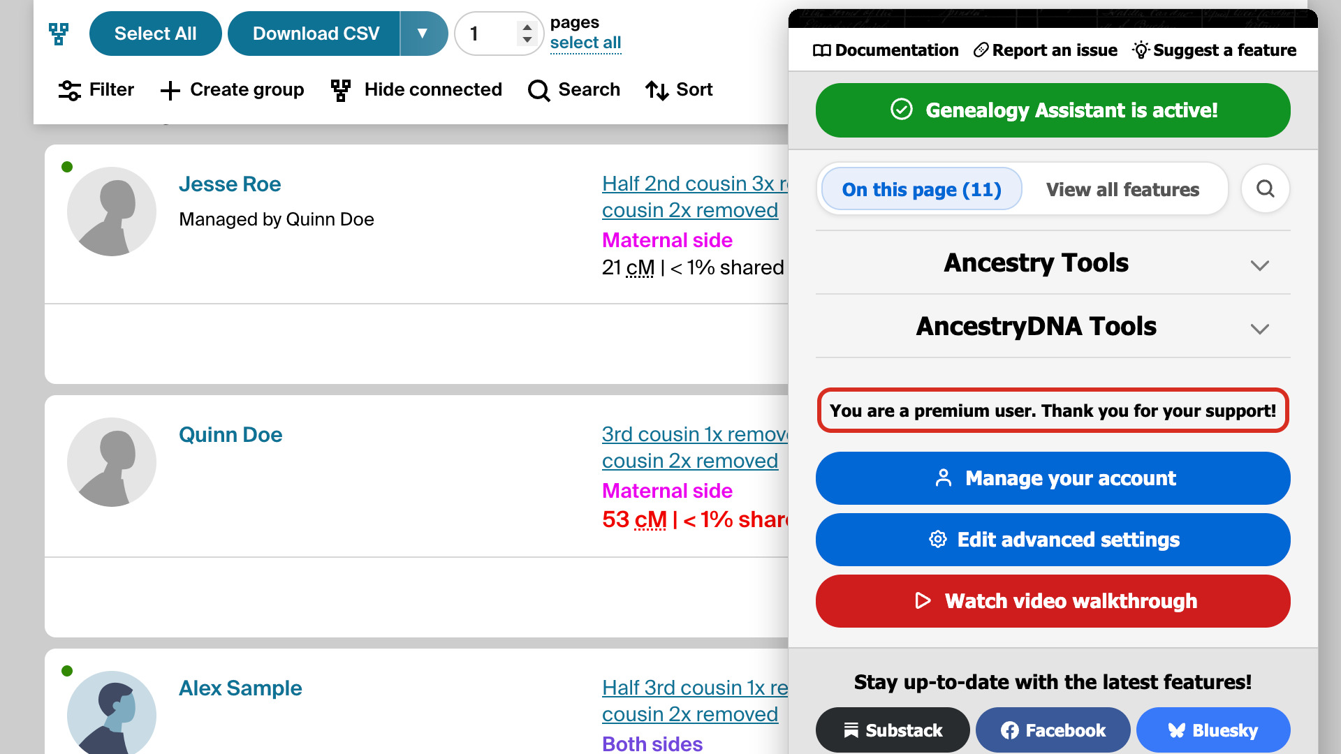
Task: Click the Genealogy Assistant is active button
Action: tap(1053, 110)
